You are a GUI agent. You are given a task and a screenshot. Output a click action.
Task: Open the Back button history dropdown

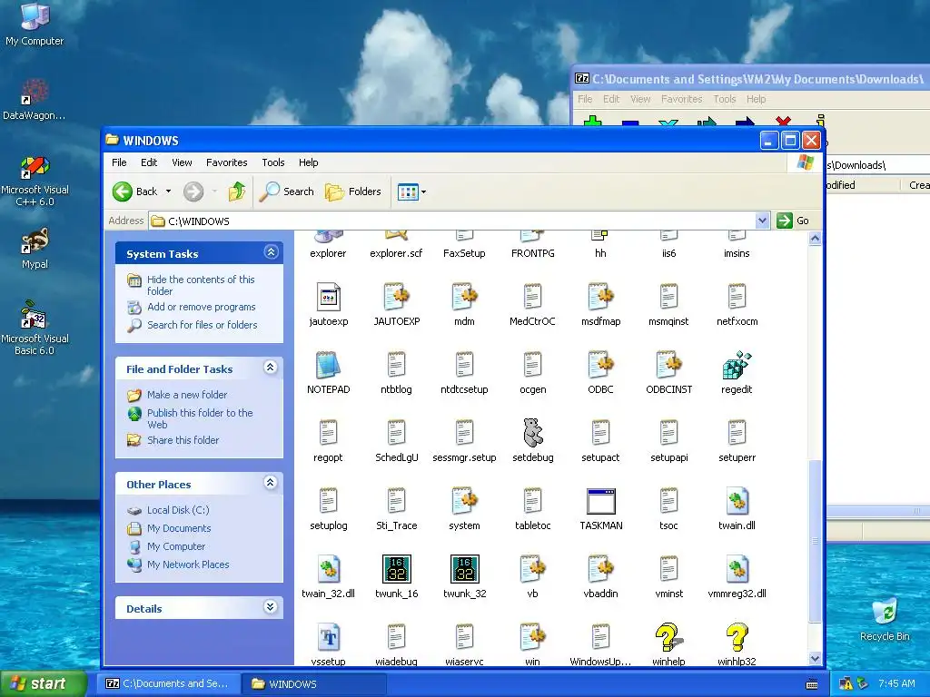pos(168,191)
